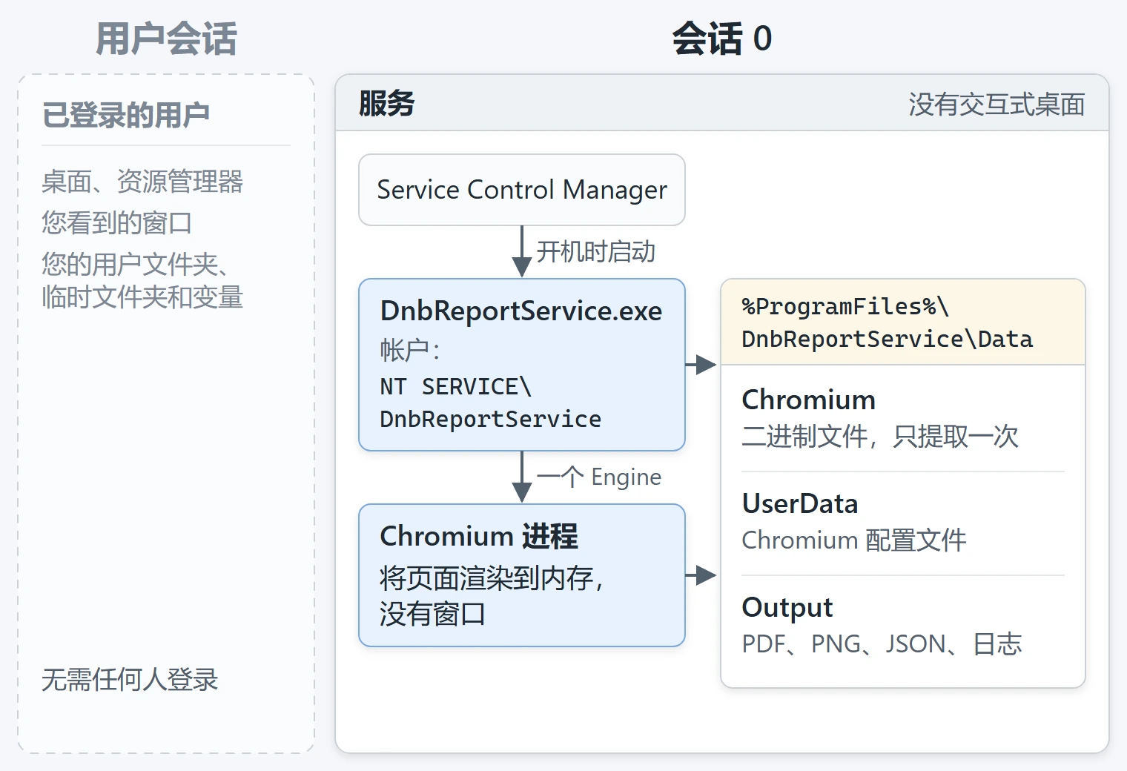Click the 临时文件夹和变量 line
Viewport: 1127px width, 771px height.
(142, 297)
